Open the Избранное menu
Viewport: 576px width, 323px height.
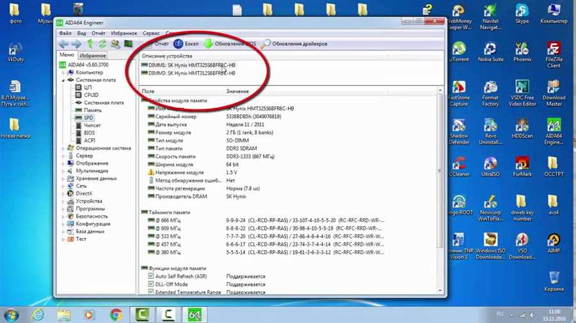point(124,33)
